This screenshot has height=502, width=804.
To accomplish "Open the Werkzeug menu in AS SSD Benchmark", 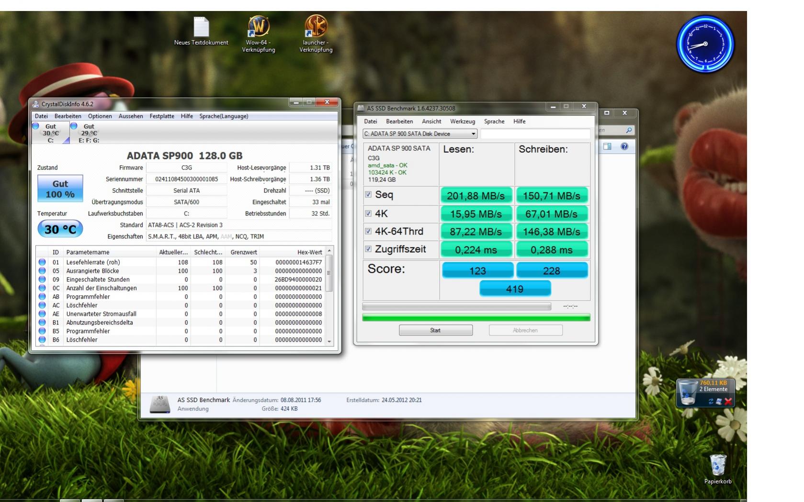I will click(x=463, y=122).
